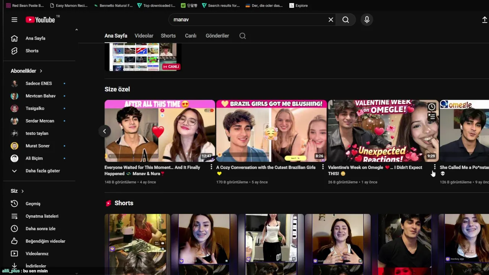This screenshot has width=489, height=275.
Task: Play Short with girl in white top
Action: [x=271, y=244]
